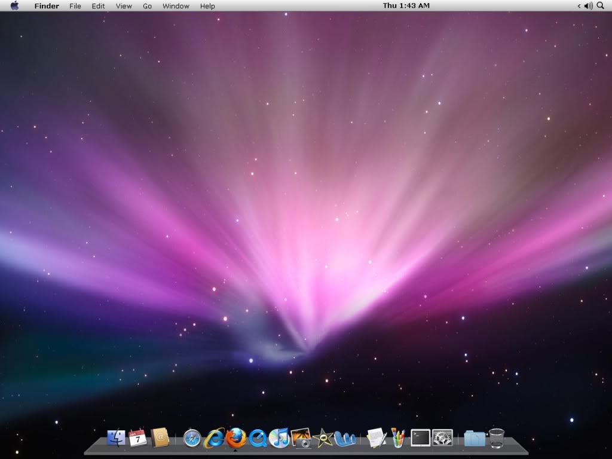Open QuickTime Player dock icon
Viewport: 612px width, 459px height.
258,438
